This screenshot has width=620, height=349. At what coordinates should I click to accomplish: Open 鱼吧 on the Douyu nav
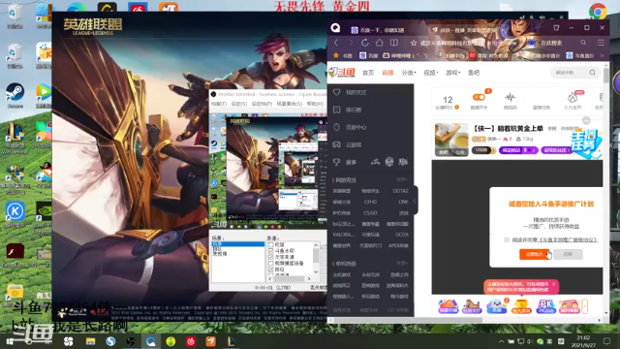(x=474, y=73)
